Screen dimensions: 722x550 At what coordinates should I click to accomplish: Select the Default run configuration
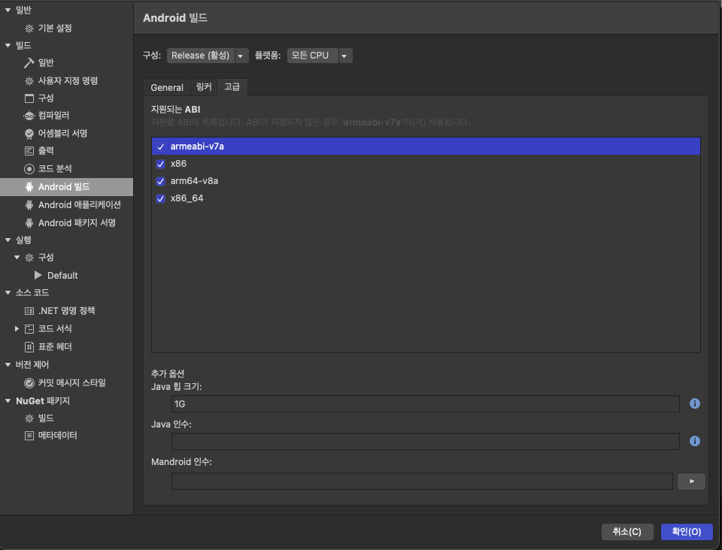(x=62, y=276)
